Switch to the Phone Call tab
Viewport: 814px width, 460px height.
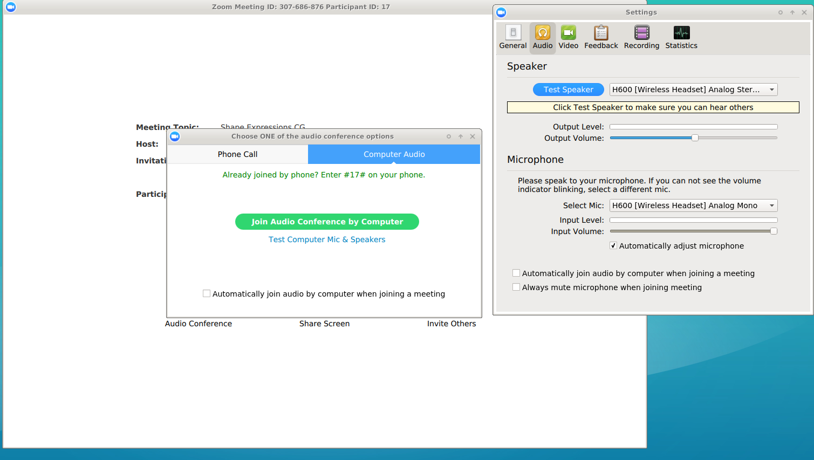(x=237, y=154)
